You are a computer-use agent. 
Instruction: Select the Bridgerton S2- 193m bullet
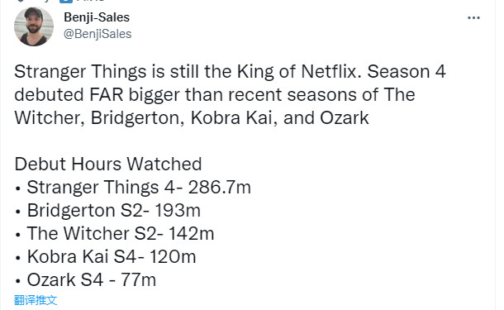(107, 211)
